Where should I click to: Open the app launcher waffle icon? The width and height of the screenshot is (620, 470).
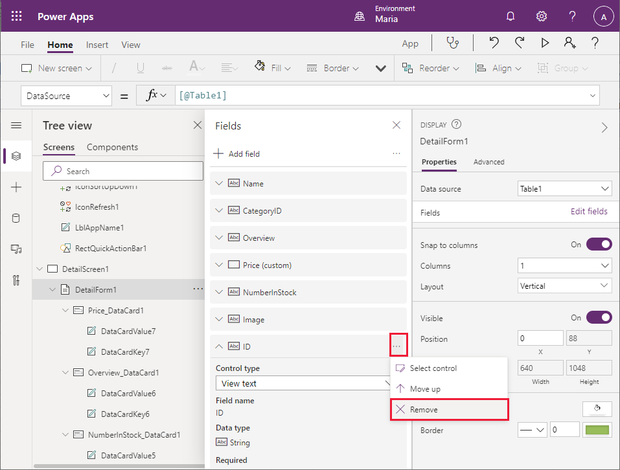[x=17, y=17]
